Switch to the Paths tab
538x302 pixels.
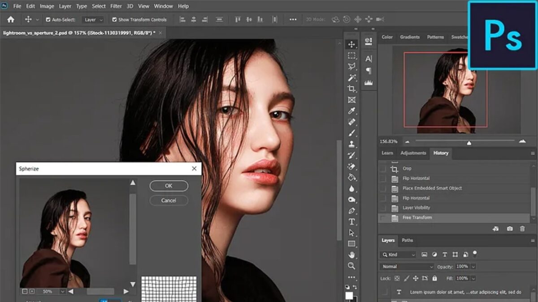407,240
